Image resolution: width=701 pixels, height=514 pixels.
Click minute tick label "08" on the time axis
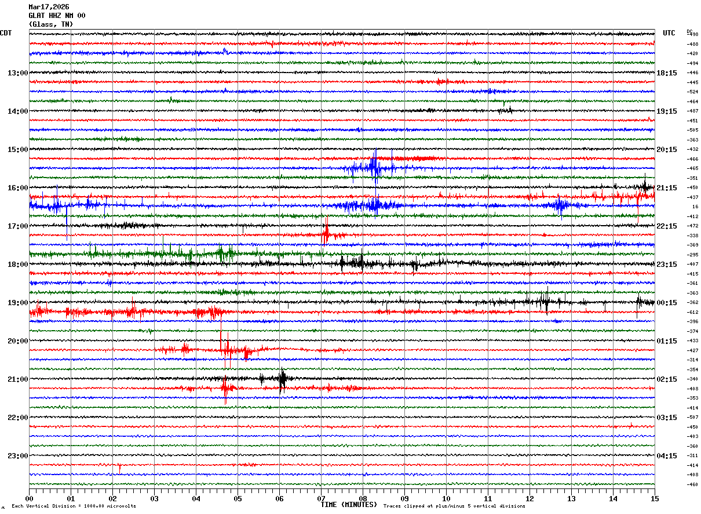pyautogui.click(x=363, y=499)
